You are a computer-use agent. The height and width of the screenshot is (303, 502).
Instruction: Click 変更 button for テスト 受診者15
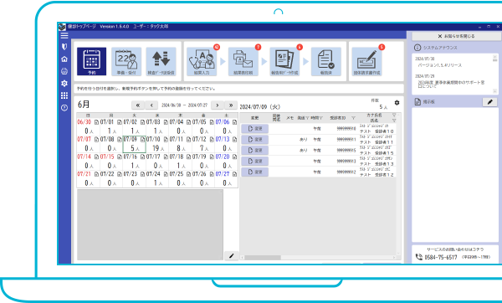click(254, 151)
